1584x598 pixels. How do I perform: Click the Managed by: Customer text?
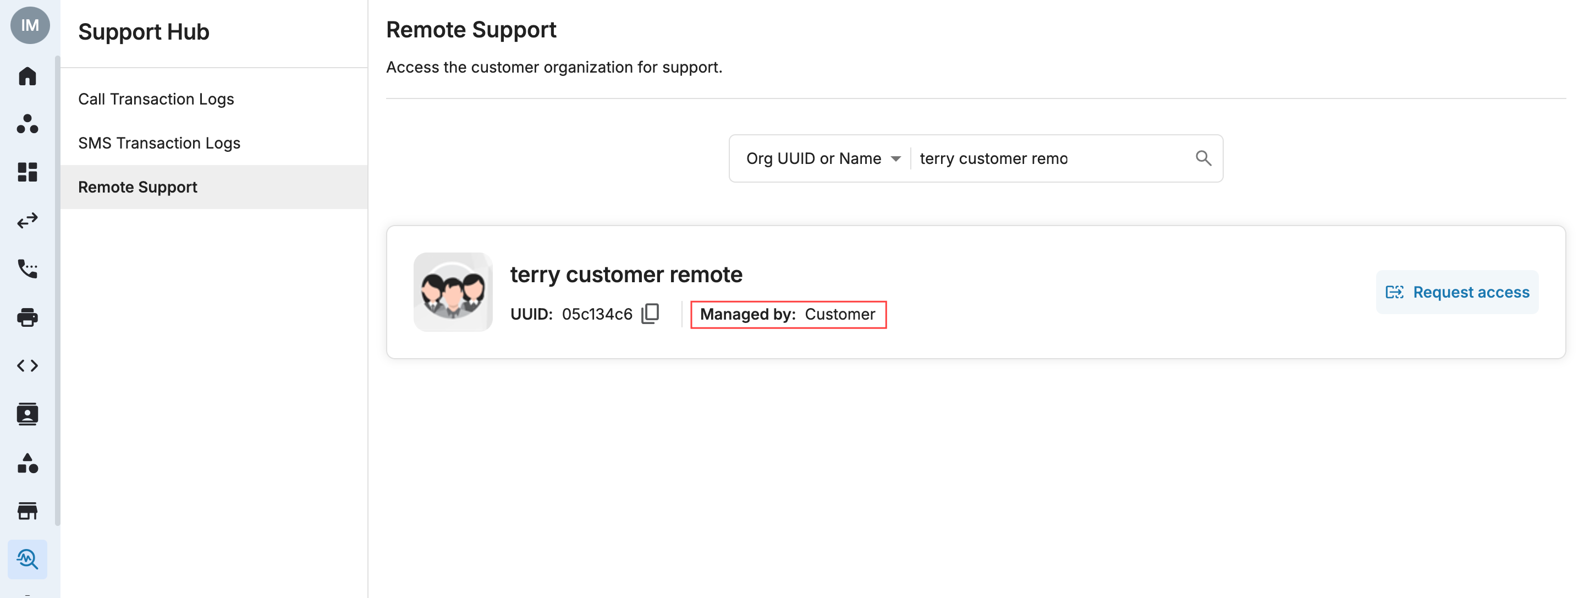point(788,314)
